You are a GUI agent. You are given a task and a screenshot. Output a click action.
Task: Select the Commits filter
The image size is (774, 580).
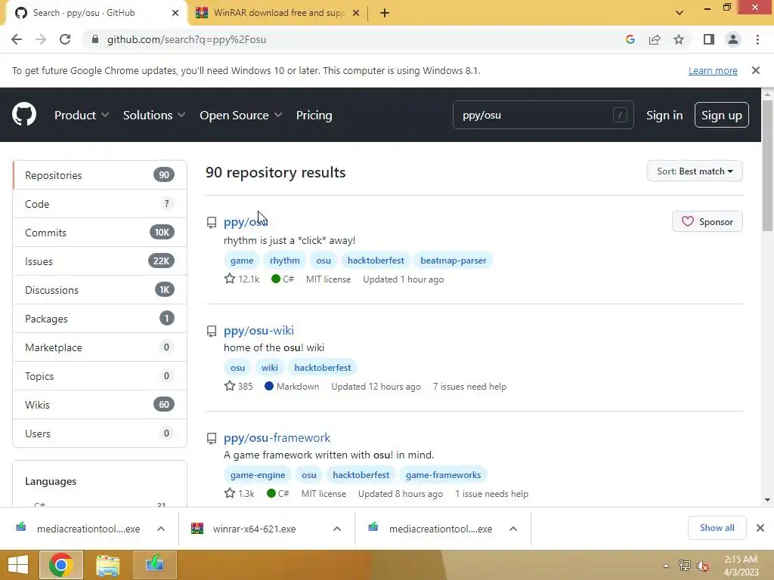100,233
